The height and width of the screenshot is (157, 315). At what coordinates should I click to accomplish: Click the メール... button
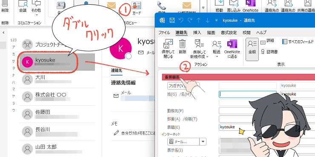[183, 142]
